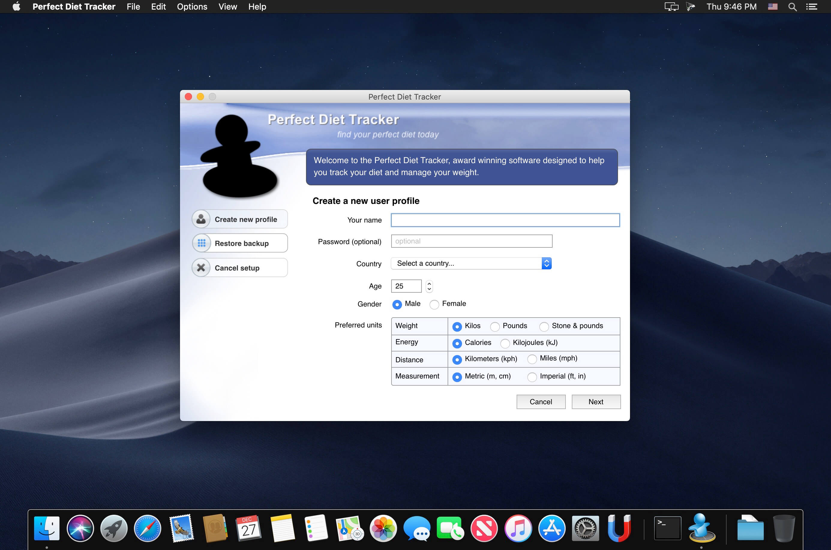Image resolution: width=831 pixels, height=550 pixels.
Task: Open the Apple menu
Action: [16, 6]
